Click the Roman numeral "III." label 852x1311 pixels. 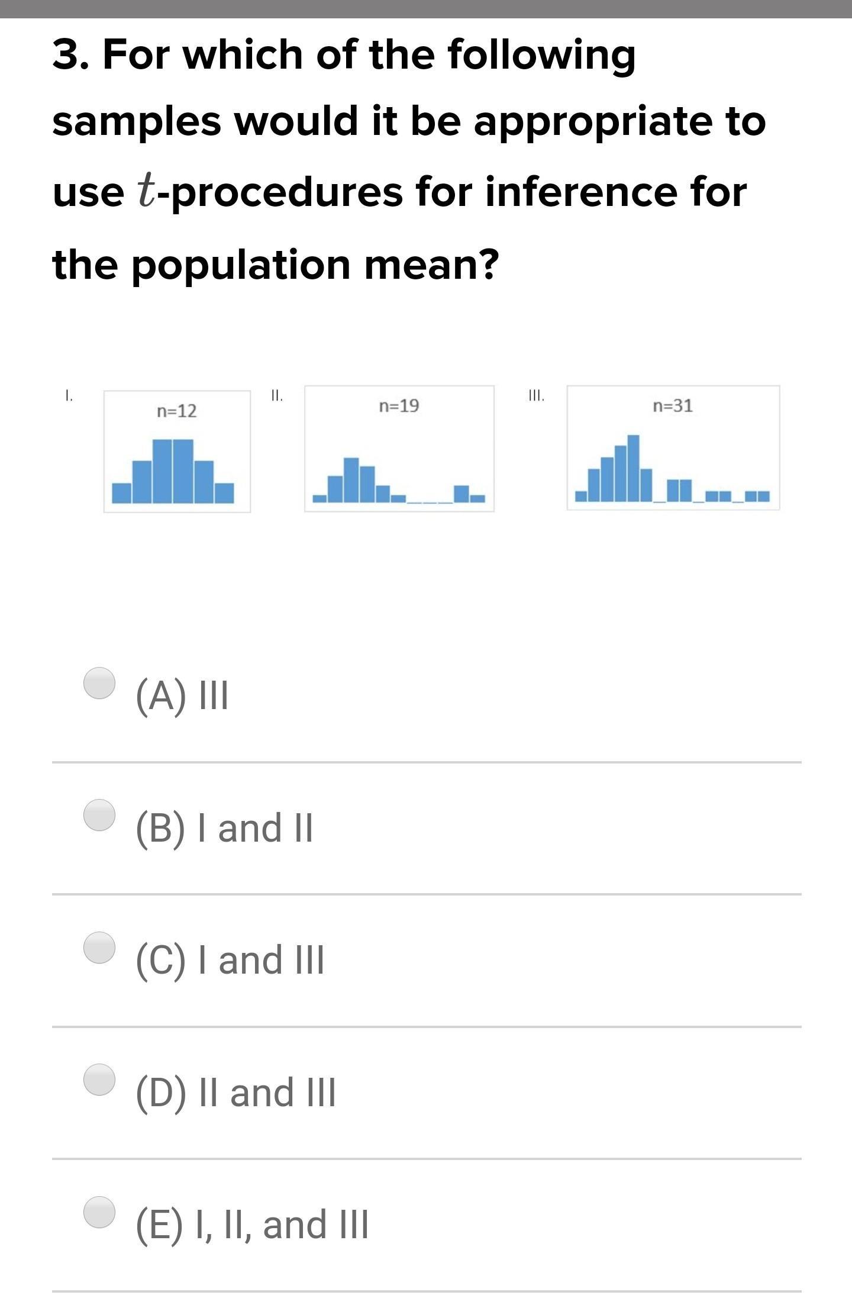coord(536,395)
